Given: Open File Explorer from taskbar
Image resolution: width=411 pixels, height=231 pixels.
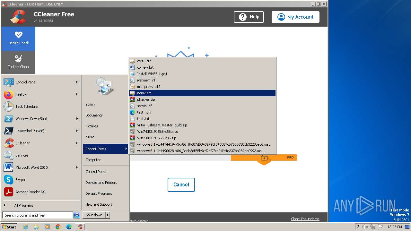Looking at the screenshot, I should (36, 227).
